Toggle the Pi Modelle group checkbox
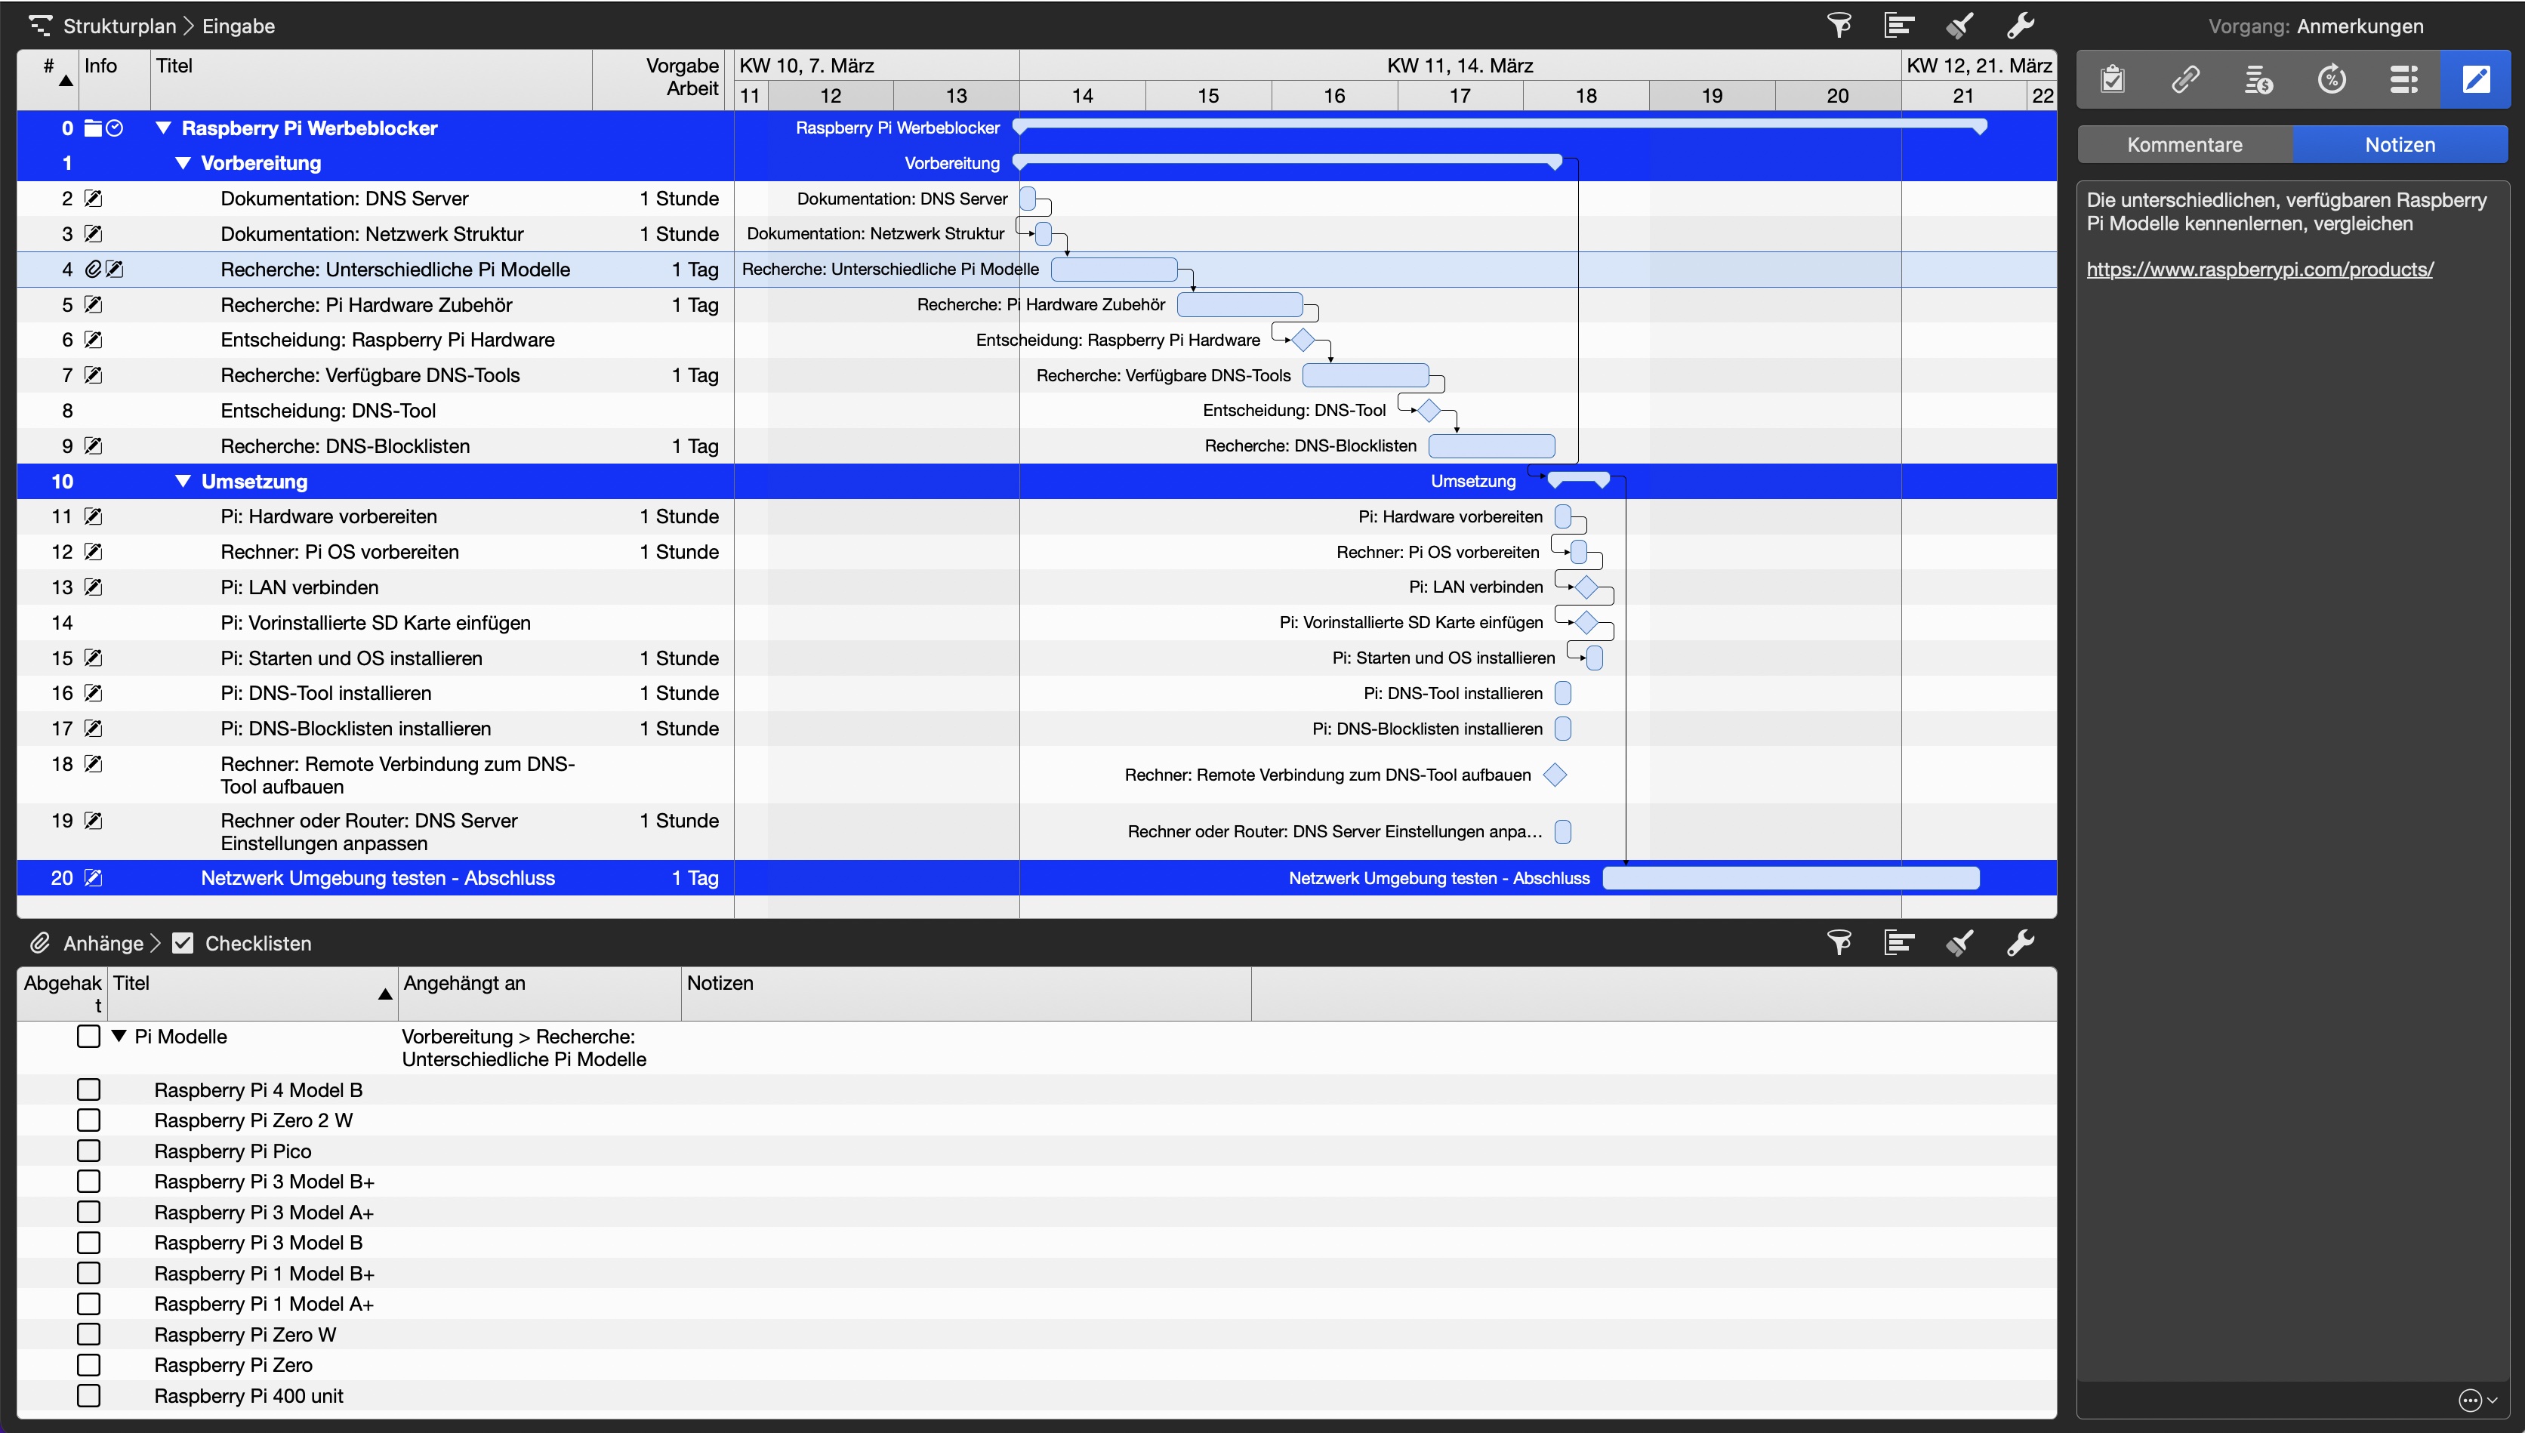2525x1433 pixels. pyautogui.click(x=88, y=1035)
